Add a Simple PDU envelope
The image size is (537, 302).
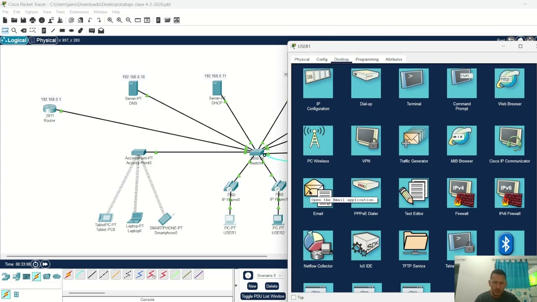click(x=92, y=30)
